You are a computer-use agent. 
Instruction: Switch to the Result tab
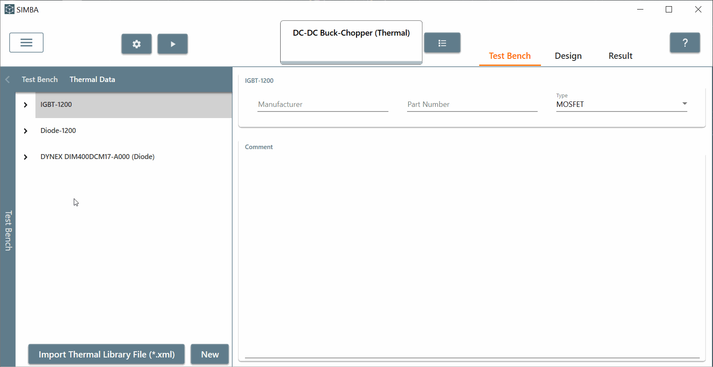tap(620, 56)
